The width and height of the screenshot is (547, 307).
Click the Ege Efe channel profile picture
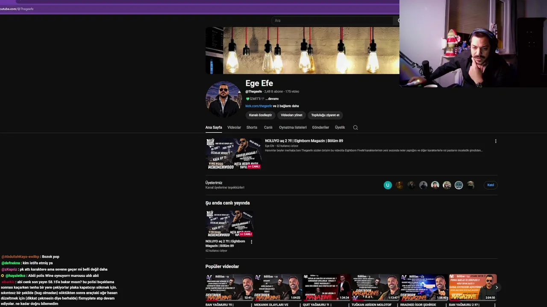tap(224, 99)
